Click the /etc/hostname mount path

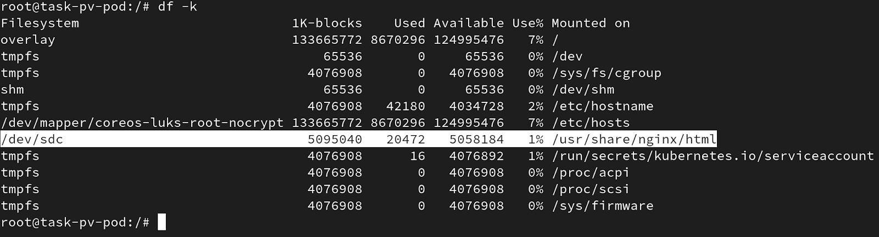coord(603,106)
